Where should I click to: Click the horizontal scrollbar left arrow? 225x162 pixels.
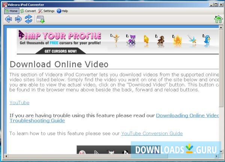pos(6,156)
